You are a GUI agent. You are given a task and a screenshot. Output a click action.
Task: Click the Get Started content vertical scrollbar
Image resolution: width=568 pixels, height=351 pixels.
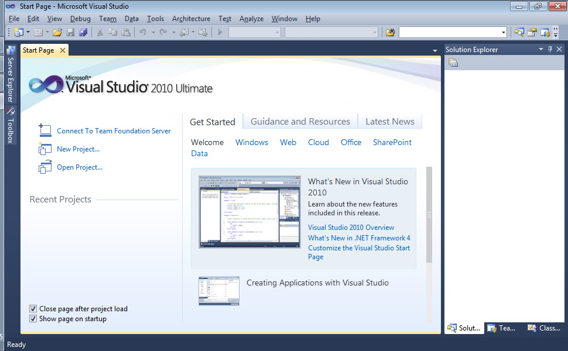coord(429,215)
